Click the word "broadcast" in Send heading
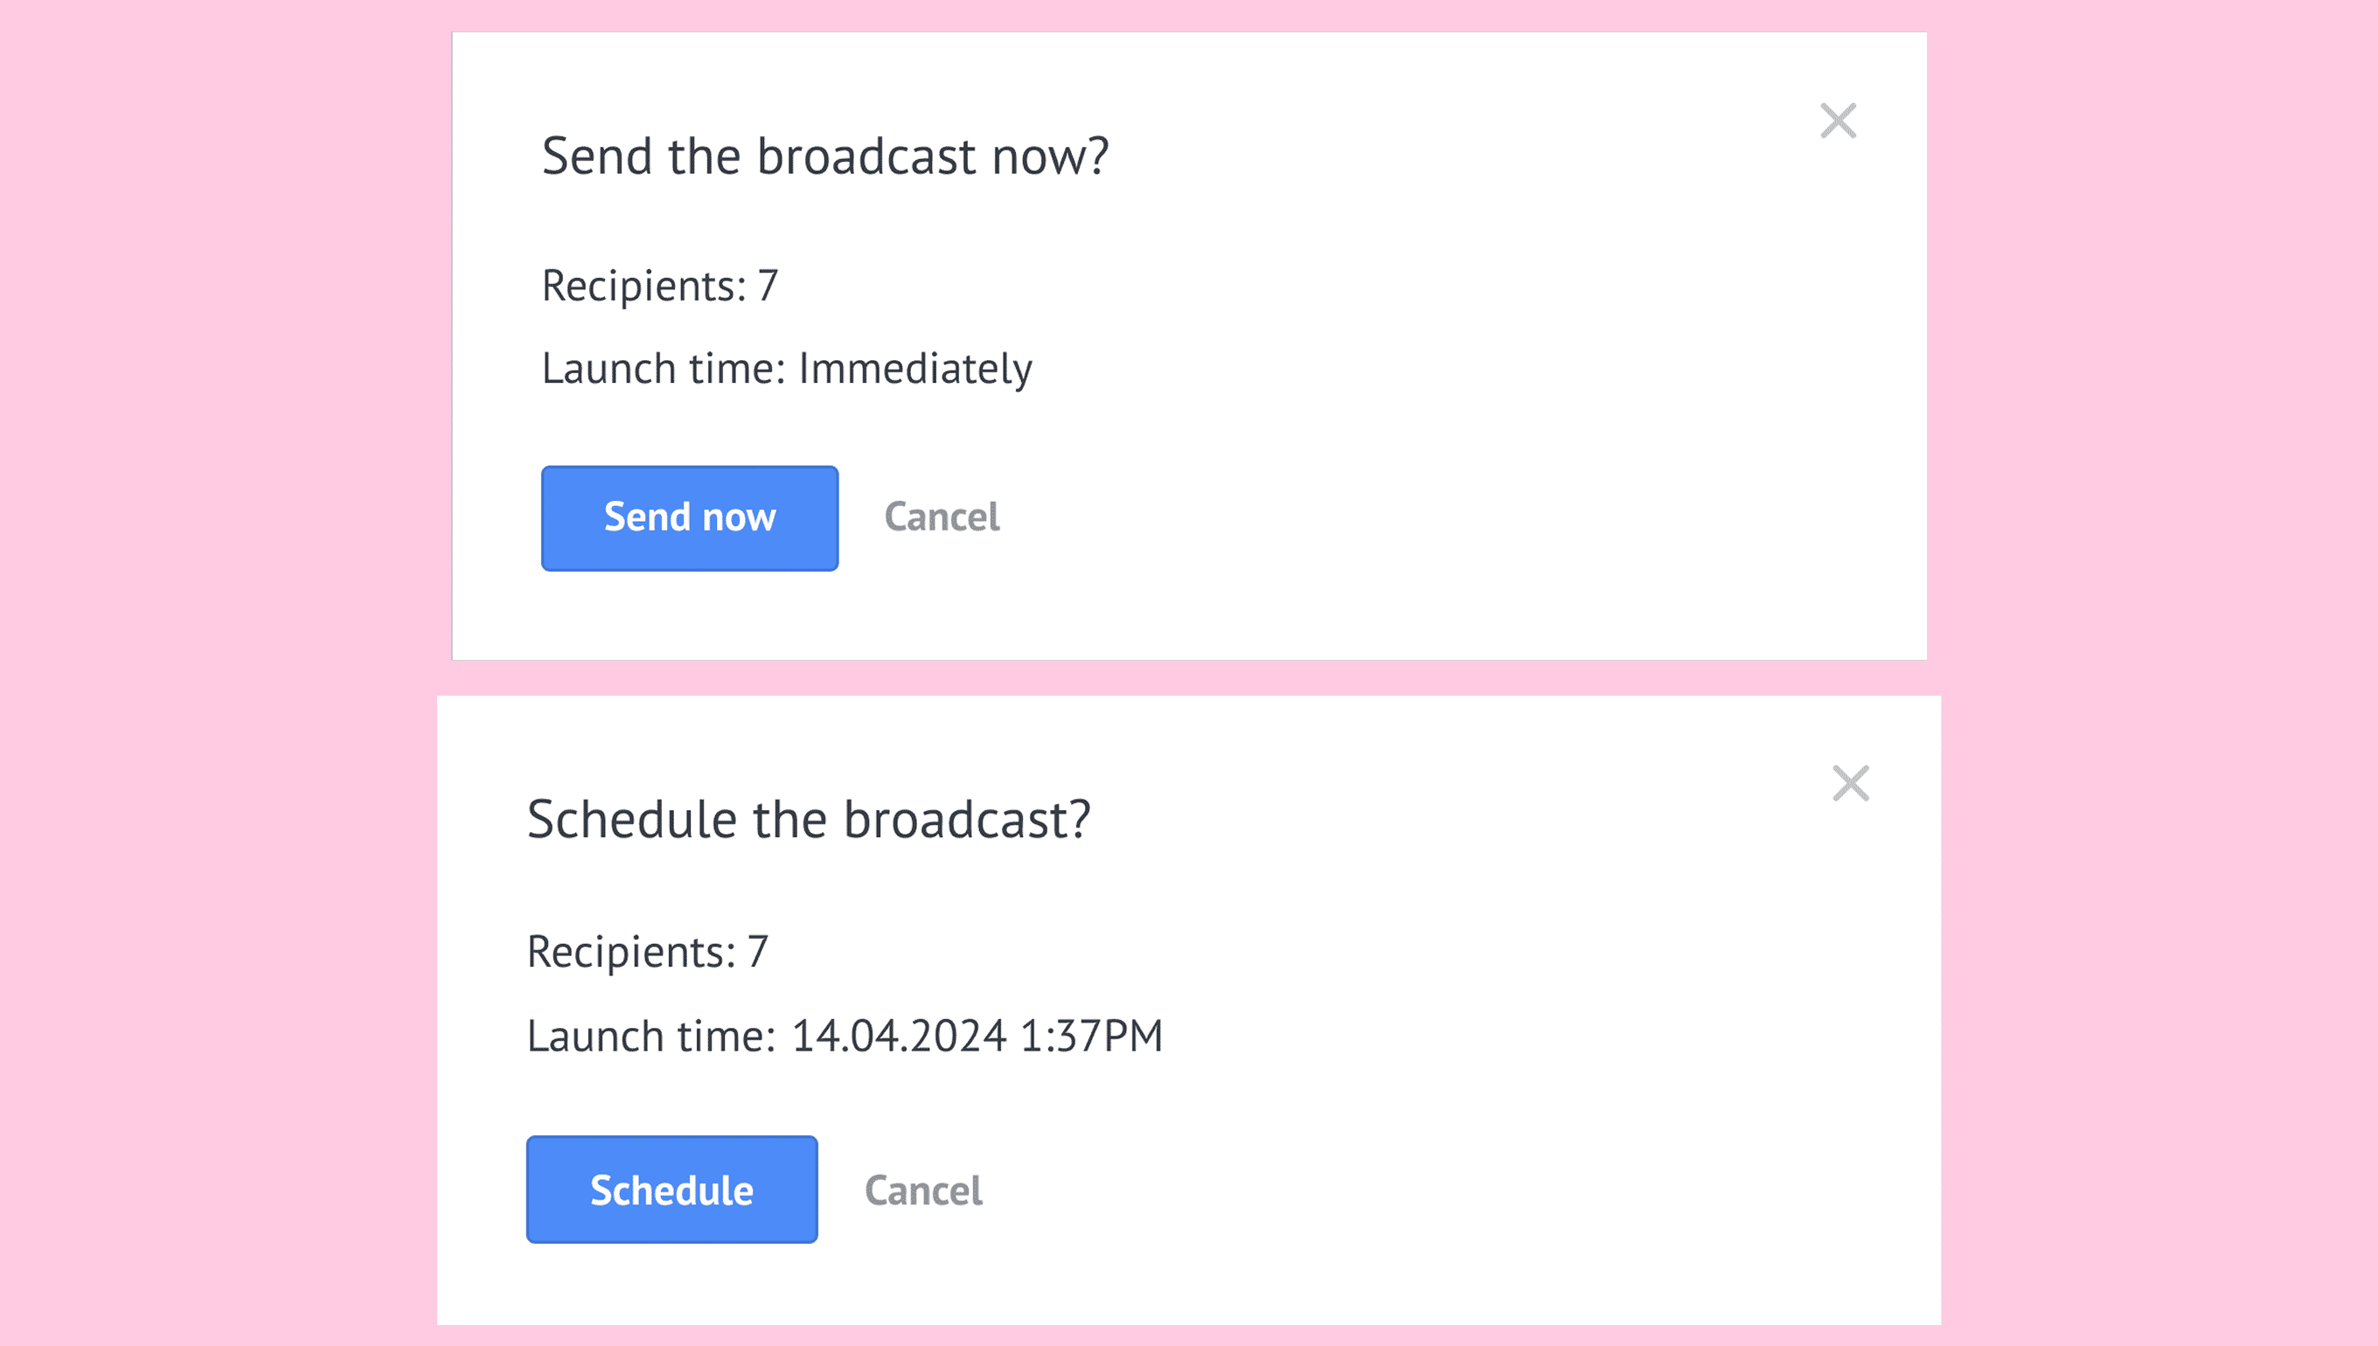 tap(866, 156)
